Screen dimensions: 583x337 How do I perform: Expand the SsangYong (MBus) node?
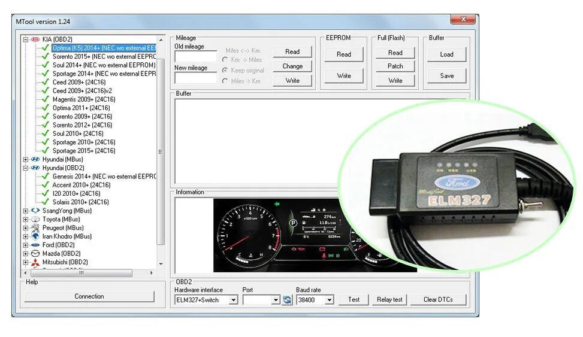(26, 211)
